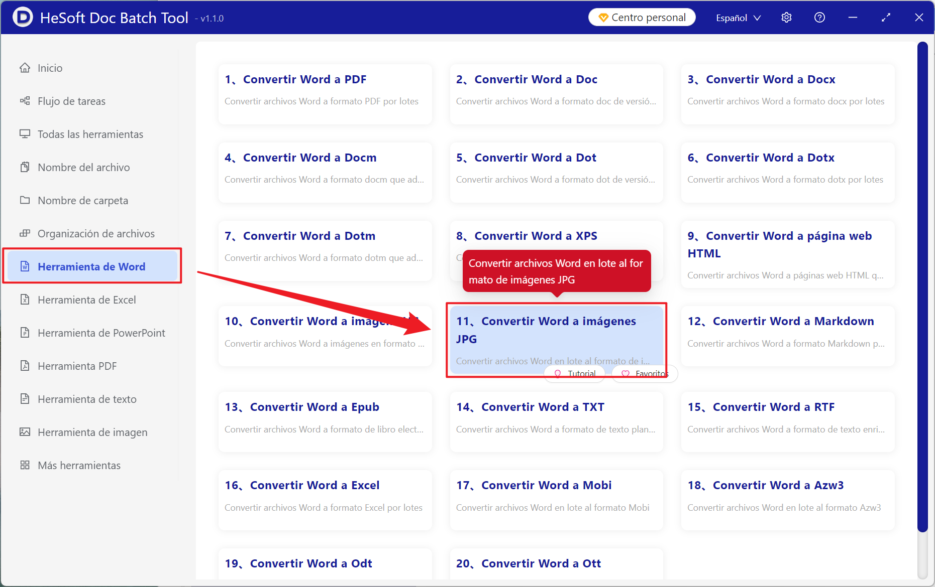Open Convertir Word a Doc card
The image size is (935, 587).
coord(557,94)
